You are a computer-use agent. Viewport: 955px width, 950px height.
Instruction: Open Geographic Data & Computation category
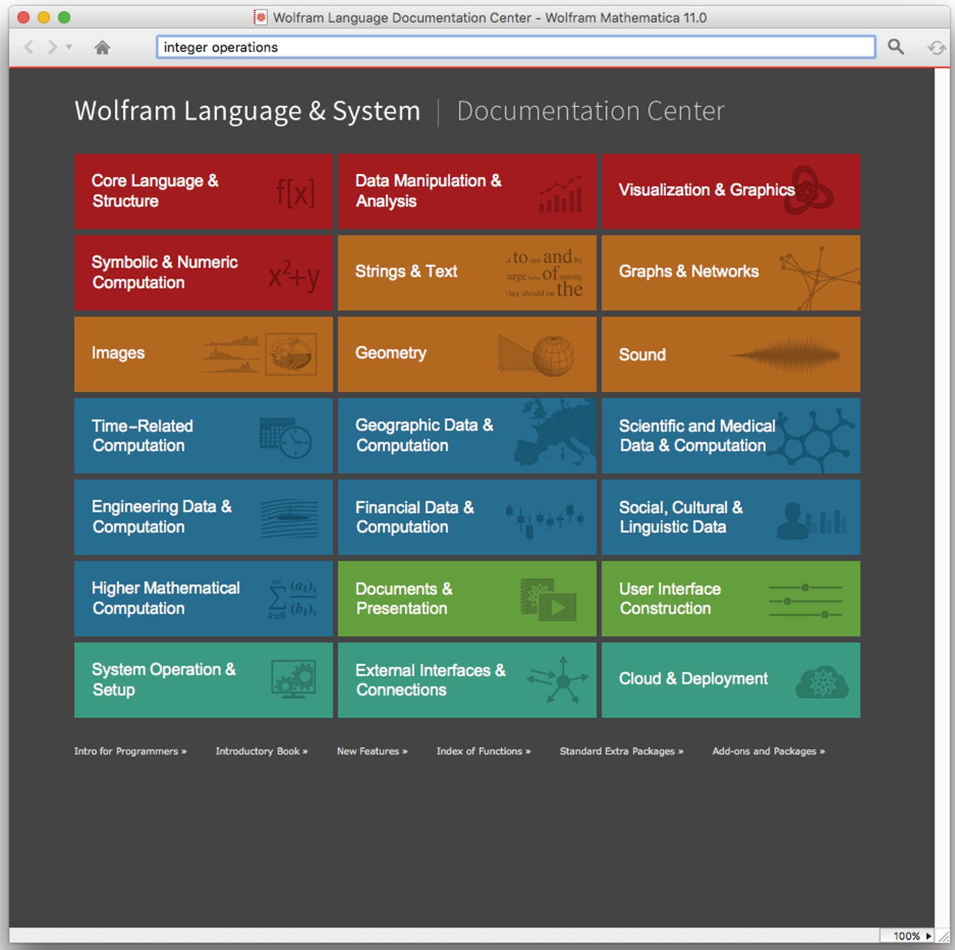tap(467, 435)
